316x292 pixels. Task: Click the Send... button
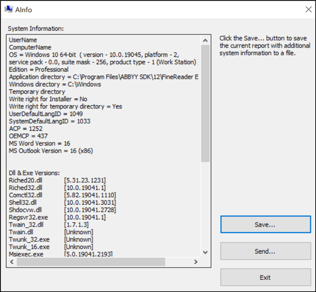[265, 251]
